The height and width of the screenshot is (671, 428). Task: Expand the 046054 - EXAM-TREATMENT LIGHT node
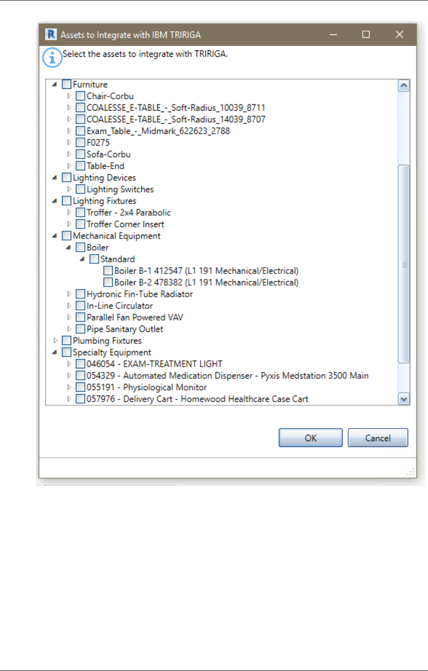[x=69, y=364]
